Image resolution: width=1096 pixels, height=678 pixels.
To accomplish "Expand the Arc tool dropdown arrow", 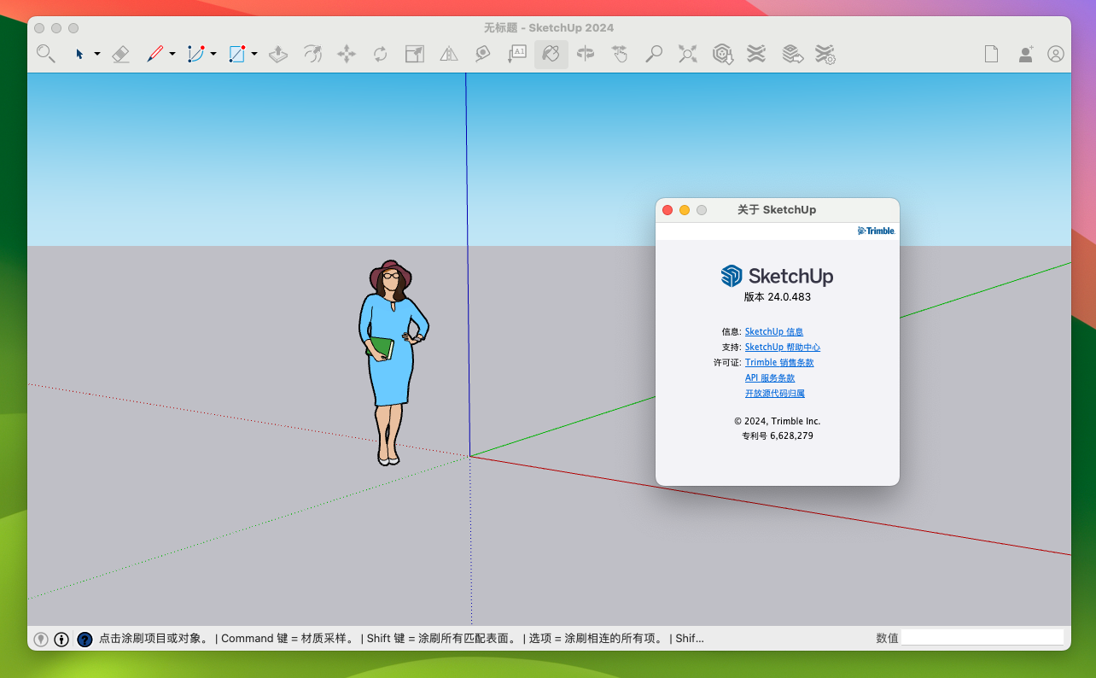I will (x=213, y=54).
